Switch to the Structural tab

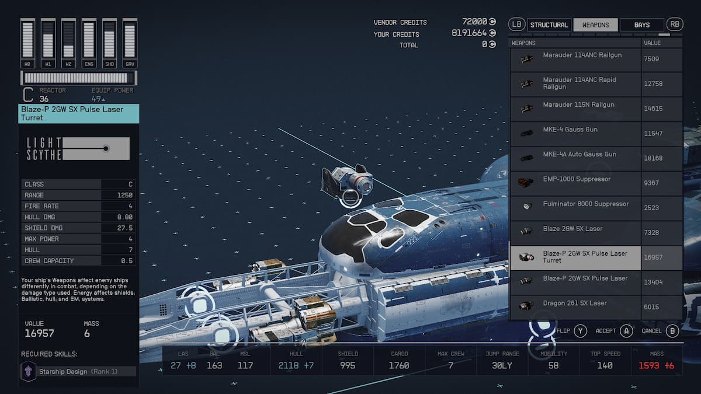pyautogui.click(x=549, y=25)
